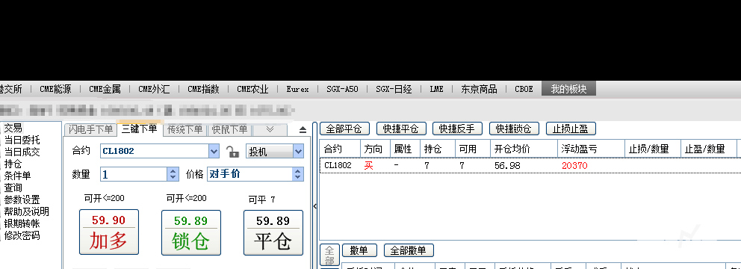The height and width of the screenshot is (269, 741).
Task: Click the 平仓 close position button
Action: [273, 232]
